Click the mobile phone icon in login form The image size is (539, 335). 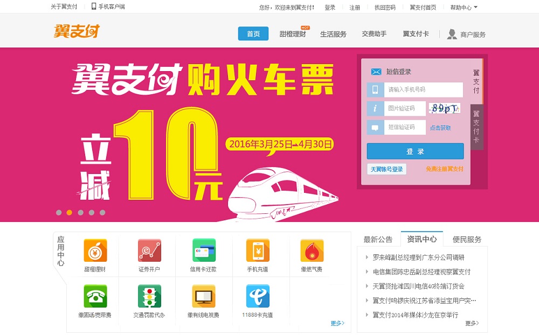pyautogui.click(x=375, y=90)
